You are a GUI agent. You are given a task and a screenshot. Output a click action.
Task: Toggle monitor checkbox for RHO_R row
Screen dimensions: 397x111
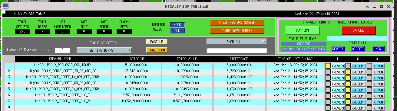[369, 102]
